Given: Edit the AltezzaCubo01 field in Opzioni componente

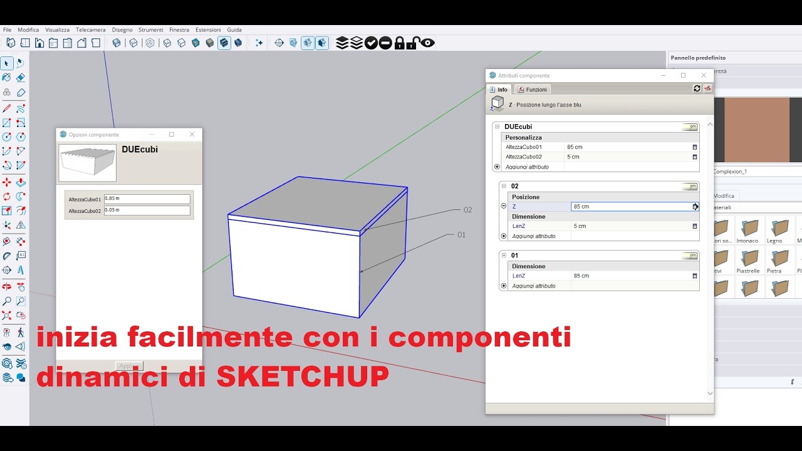Looking at the screenshot, I should (147, 199).
